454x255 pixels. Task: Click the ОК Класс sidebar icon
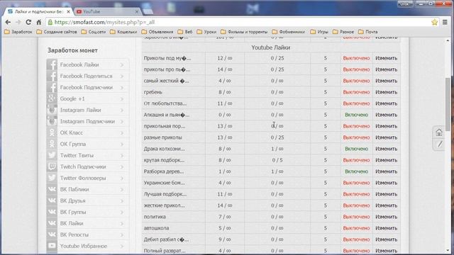(x=52, y=132)
